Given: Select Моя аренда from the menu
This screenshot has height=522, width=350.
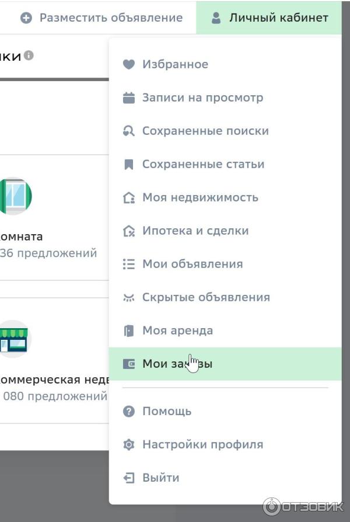Looking at the screenshot, I should pyautogui.click(x=177, y=330).
